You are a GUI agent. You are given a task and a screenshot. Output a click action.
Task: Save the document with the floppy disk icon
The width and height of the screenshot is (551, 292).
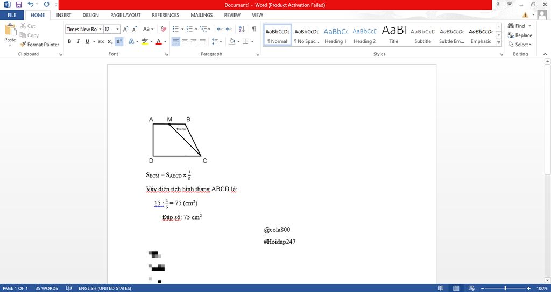click(x=19, y=4)
